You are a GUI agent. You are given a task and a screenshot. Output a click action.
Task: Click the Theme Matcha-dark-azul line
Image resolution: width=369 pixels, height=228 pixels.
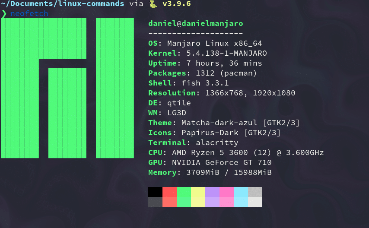(x=224, y=123)
